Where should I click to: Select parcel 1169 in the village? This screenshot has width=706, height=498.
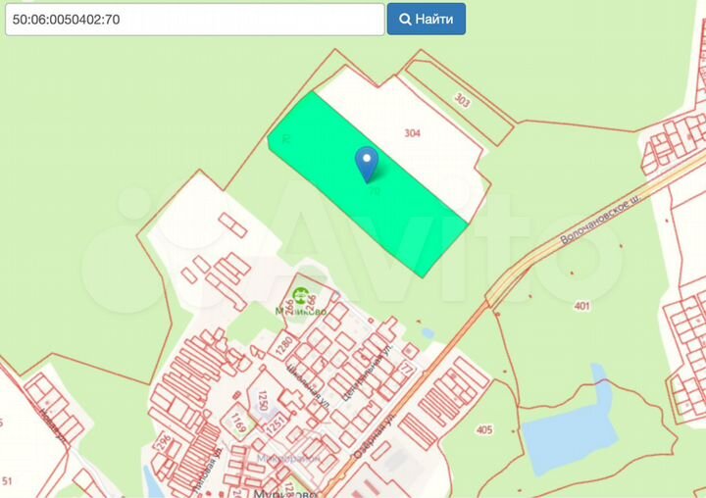click(238, 423)
